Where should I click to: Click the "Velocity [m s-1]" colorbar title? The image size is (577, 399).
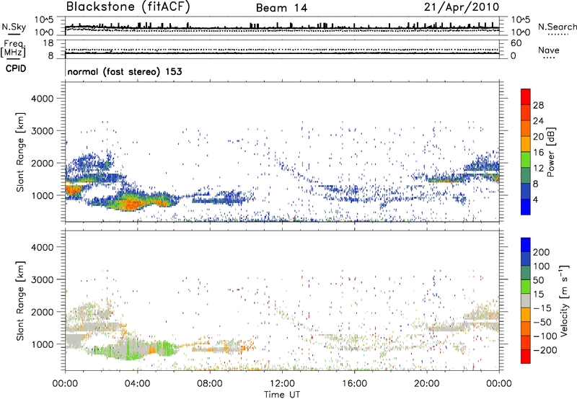coord(564,300)
